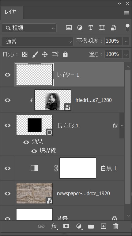Delete layer with trash icon
This screenshot has height=236, width=132.
[x=116, y=226]
